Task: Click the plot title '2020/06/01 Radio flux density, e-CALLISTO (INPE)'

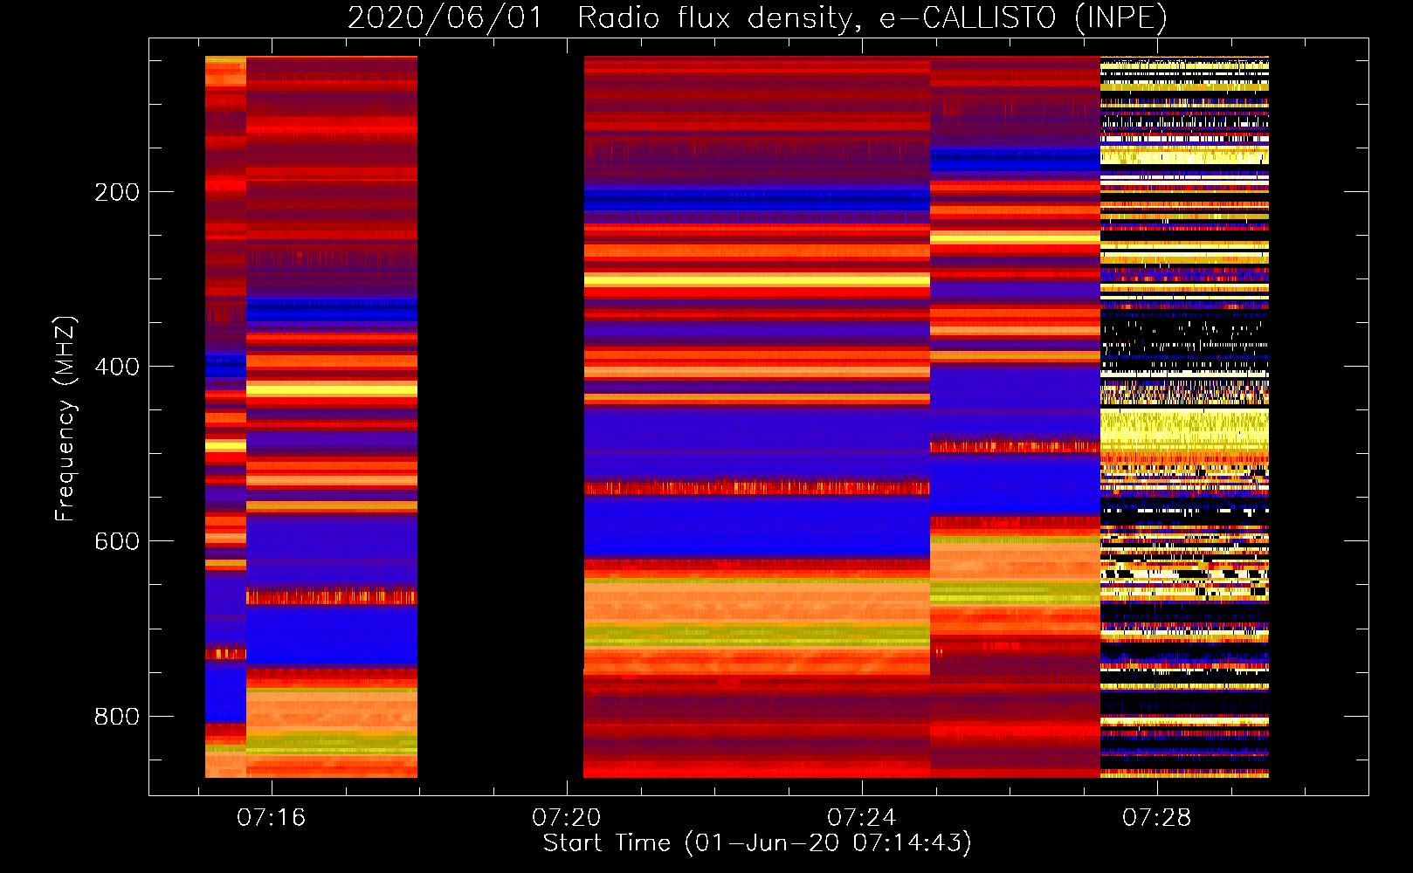Action: [757, 17]
